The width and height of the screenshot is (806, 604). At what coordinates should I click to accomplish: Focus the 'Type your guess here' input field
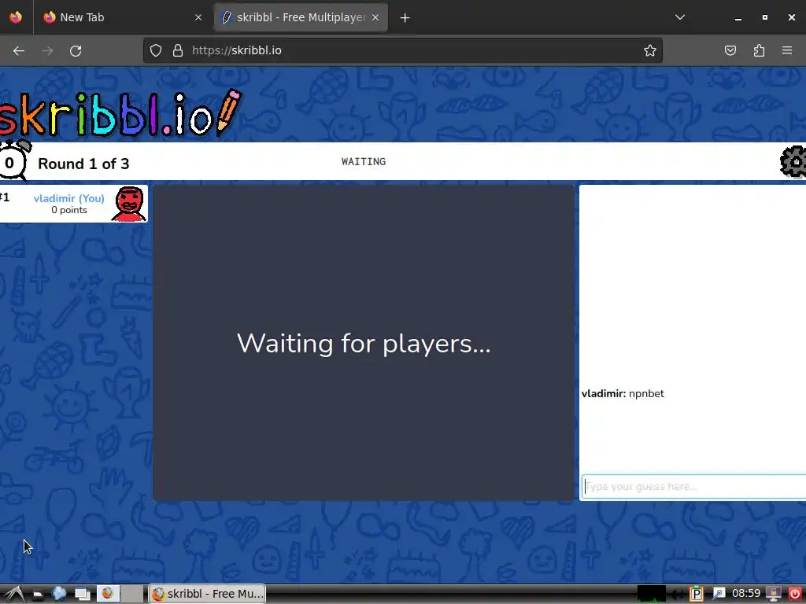point(694,486)
